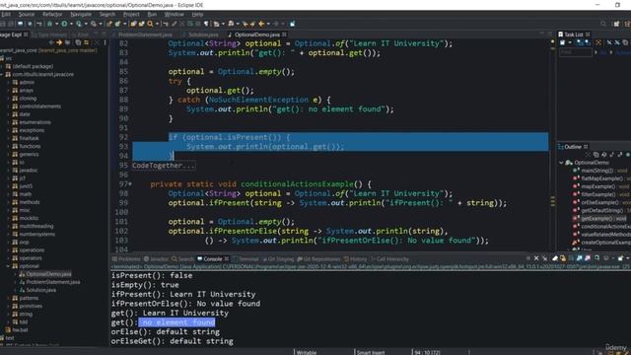The width and height of the screenshot is (631, 355).
Task: Expand the patterns package folder
Action: coord(8,298)
